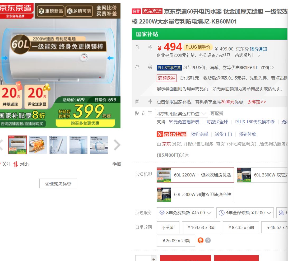Click 去绑定>> national subsidy link

(257, 102)
